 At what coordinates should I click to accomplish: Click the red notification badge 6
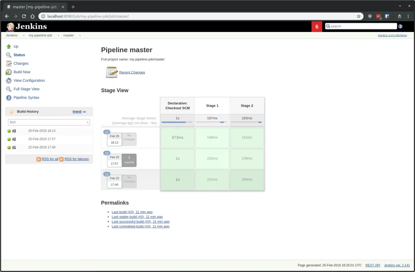317,27
